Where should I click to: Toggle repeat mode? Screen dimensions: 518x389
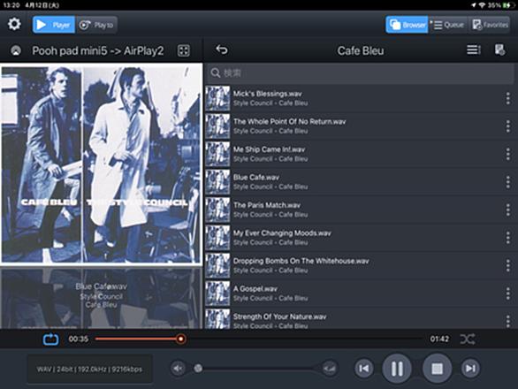[x=51, y=339]
